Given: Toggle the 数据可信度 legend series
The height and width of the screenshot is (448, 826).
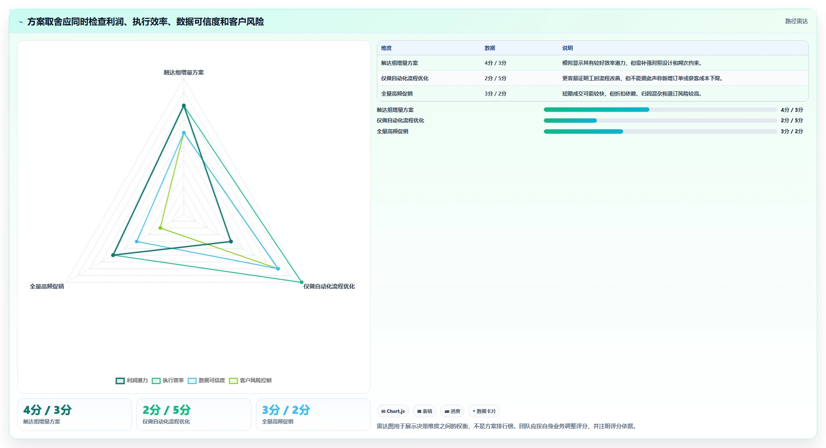Looking at the screenshot, I should coord(206,380).
